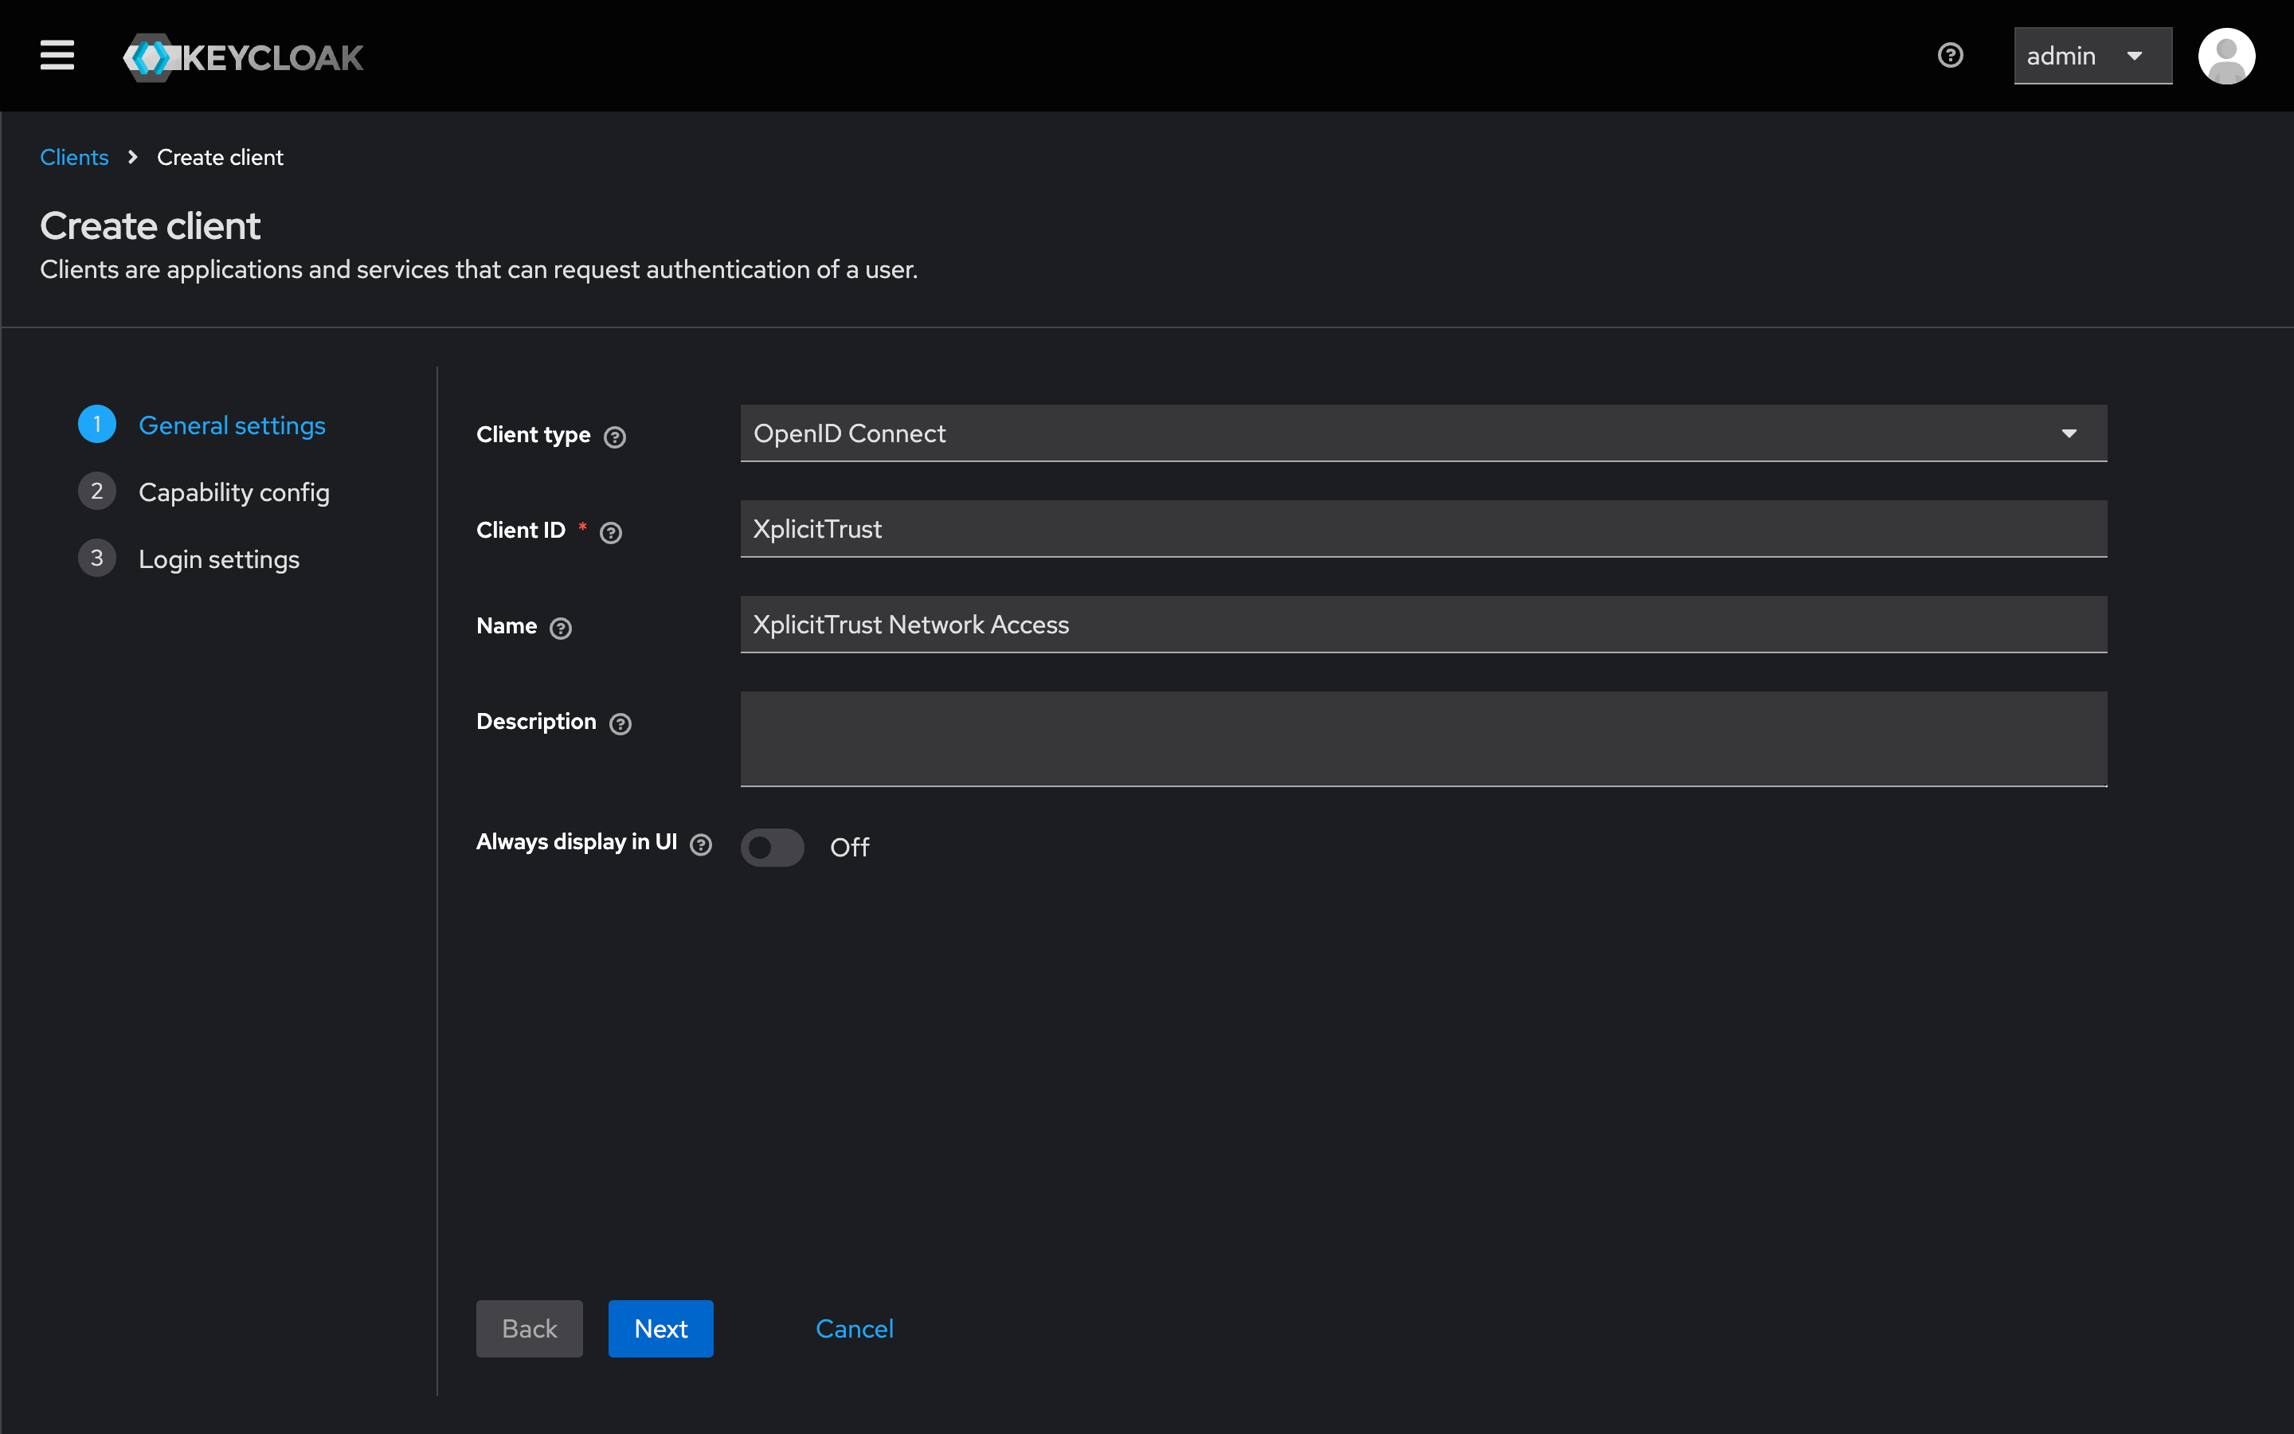This screenshot has width=2294, height=1434.
Task: Open the hamburger navigation menu
Action: tap(56, 55)
